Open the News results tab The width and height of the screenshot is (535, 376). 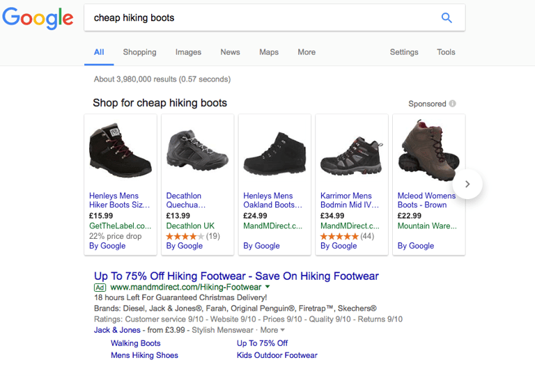[x=230, y=52]
